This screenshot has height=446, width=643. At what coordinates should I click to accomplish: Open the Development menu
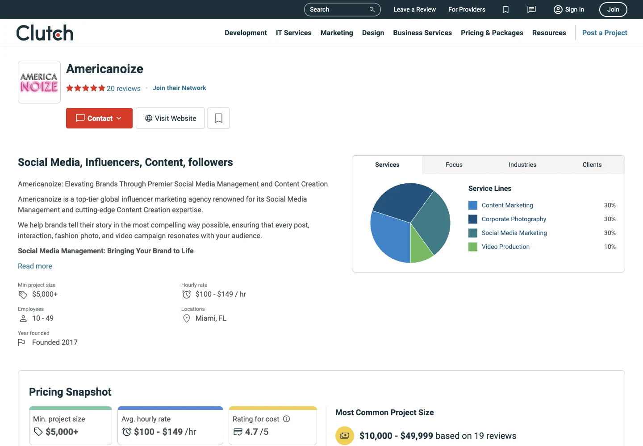pyautogui.click(x=246, y=33)
